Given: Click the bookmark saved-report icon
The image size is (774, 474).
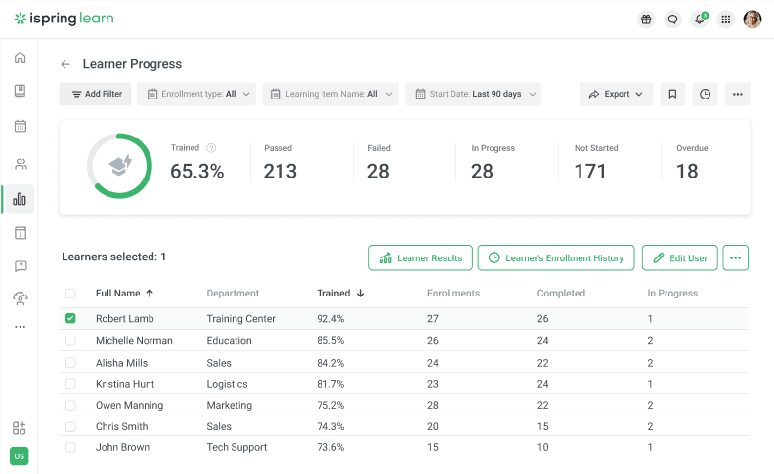Looking at the screenshot, I should click(672, 94).
